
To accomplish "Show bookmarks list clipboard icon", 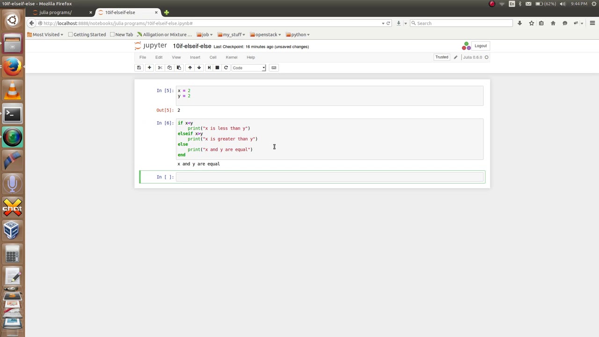I will coord(541,23).
